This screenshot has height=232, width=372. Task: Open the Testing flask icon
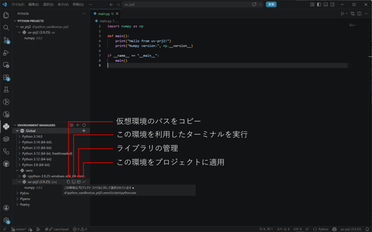(6, 90)
